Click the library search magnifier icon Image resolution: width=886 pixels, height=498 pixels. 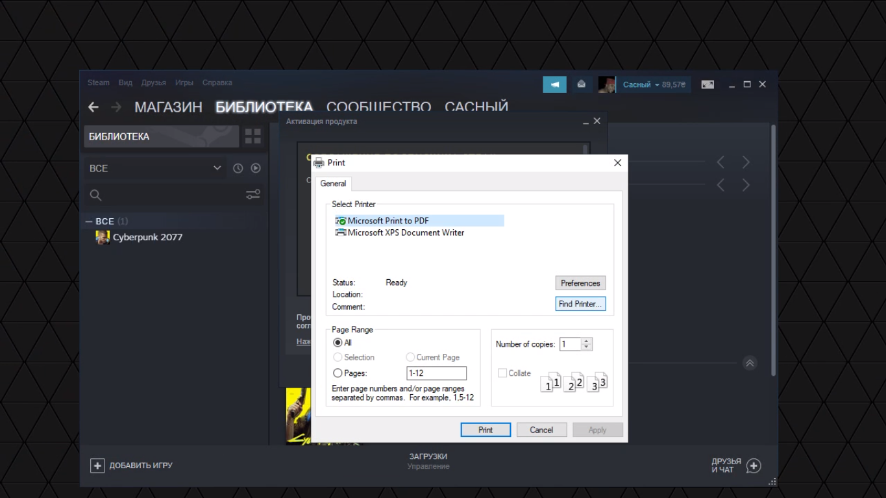point(95,195)
